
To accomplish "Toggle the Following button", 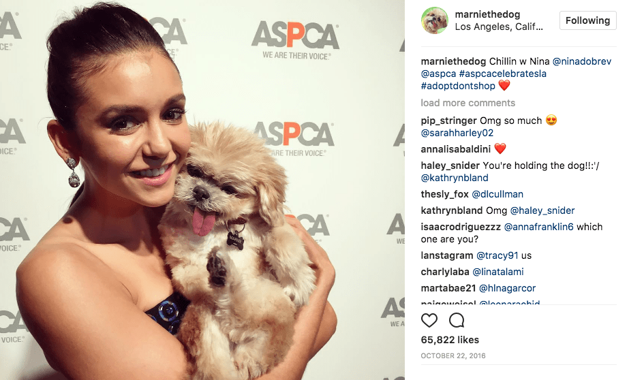I will (587, 20).
